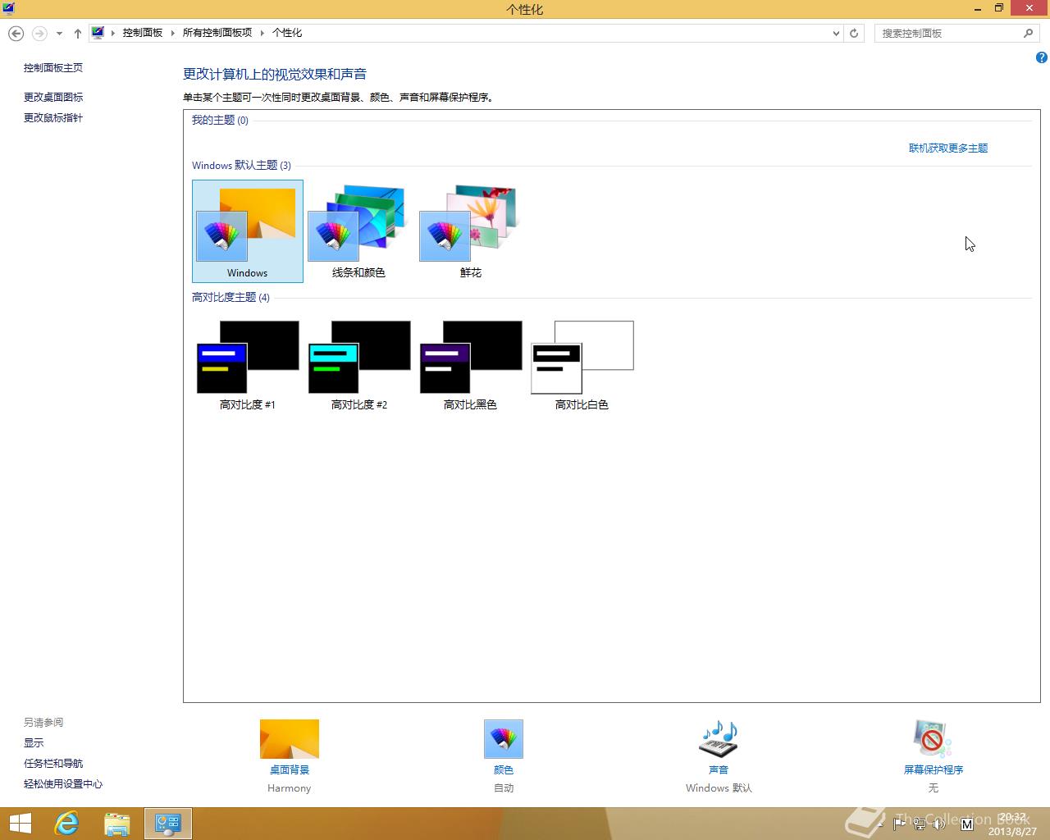Click the computer icon in the address bar
Screen dimensions: 1050x840
pyautogui.click(x=98, y=33)
